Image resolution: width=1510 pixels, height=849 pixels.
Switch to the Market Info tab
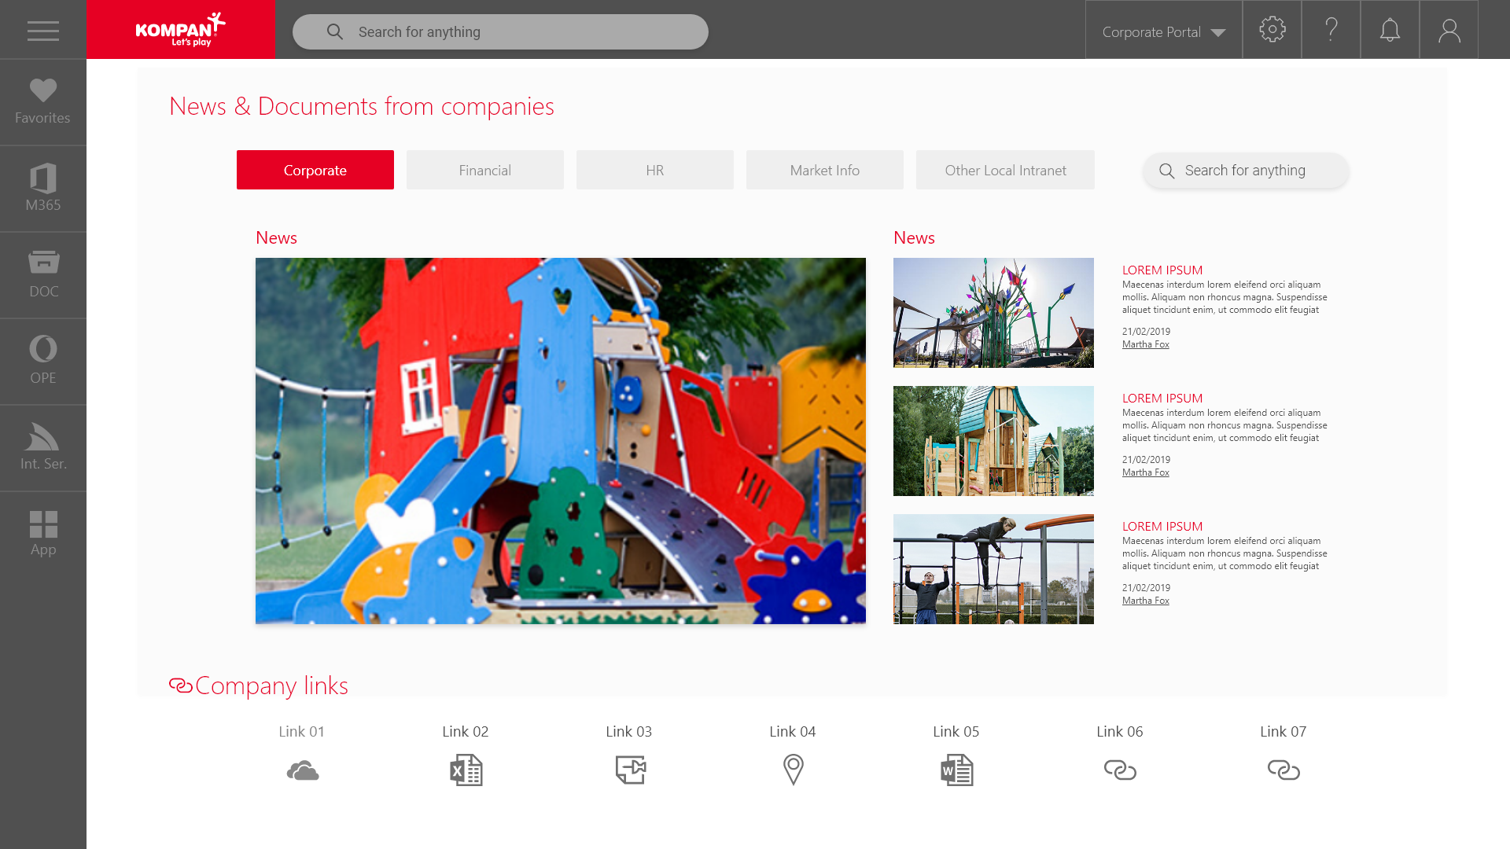[824, 170]
